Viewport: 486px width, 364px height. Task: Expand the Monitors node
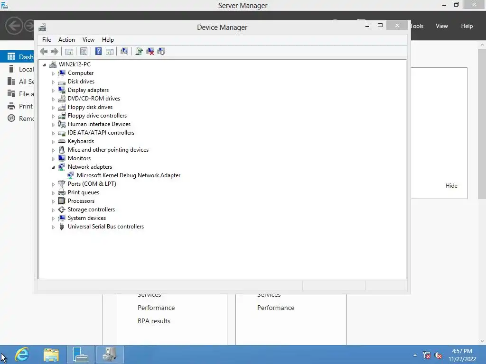pos(53,158)
